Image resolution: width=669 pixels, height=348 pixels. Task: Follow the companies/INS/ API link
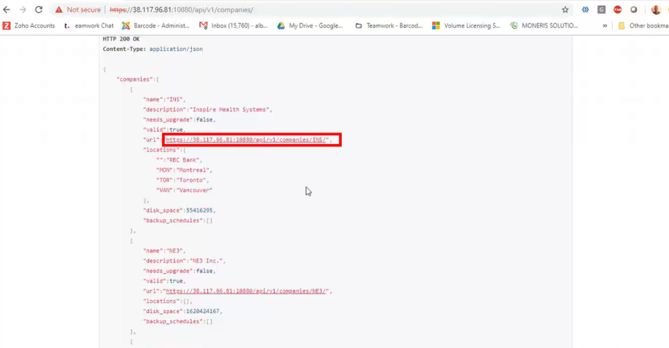[247, 140]
